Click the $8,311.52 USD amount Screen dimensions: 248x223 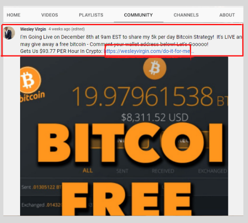coord(155,117)
